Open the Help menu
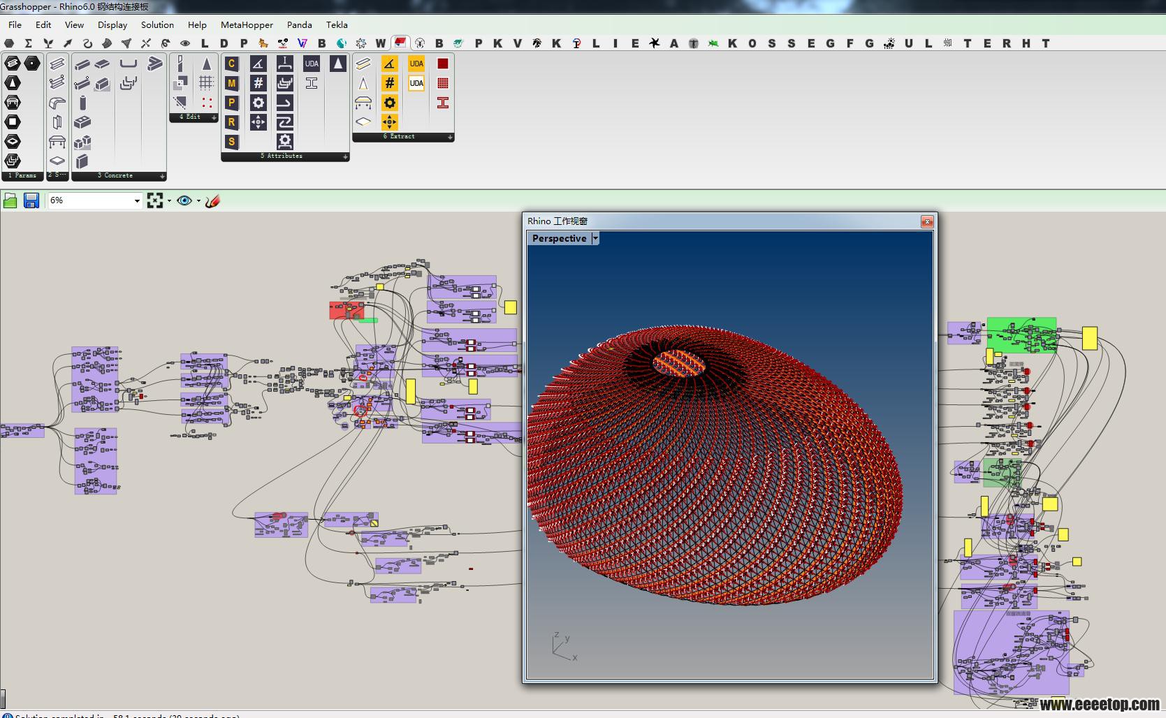 (197, 24)
